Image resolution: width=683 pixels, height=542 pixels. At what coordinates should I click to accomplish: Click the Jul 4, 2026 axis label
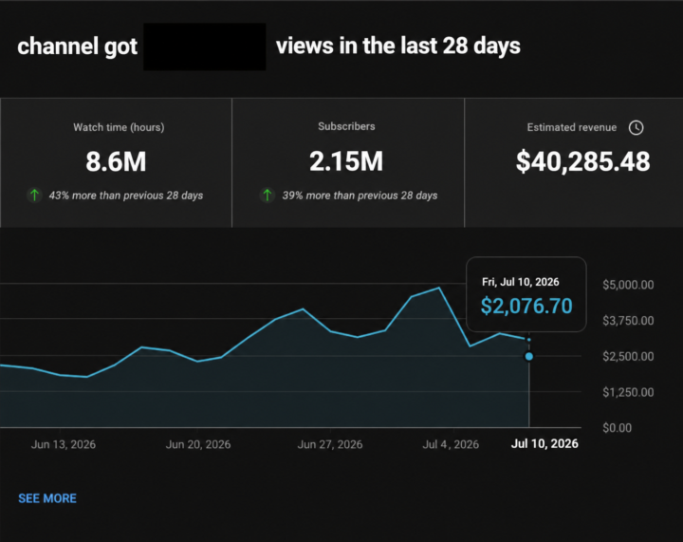click(451, 444)
